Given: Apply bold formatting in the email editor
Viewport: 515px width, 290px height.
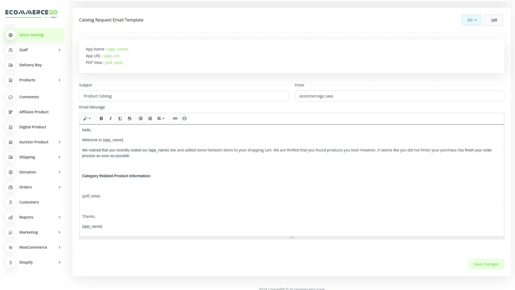Looking at the screenshot, I should point(101,118).
